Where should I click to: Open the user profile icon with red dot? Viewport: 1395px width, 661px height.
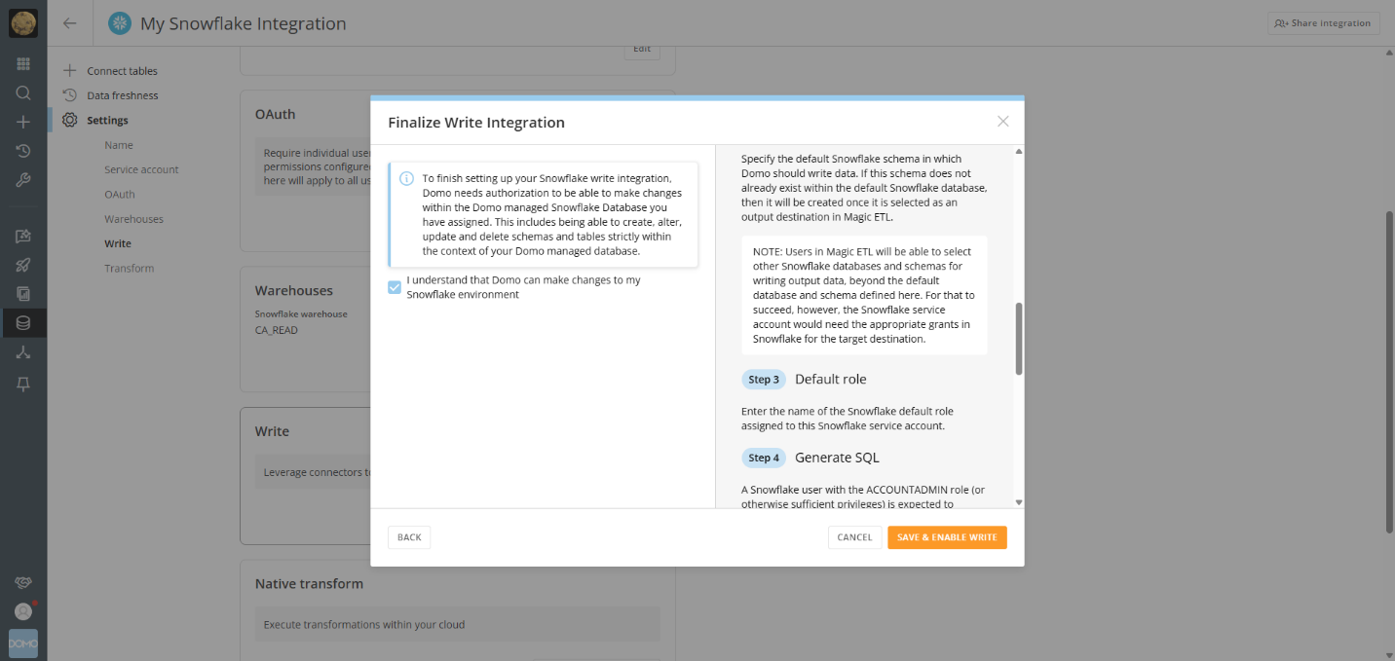[x=23, y=611]
